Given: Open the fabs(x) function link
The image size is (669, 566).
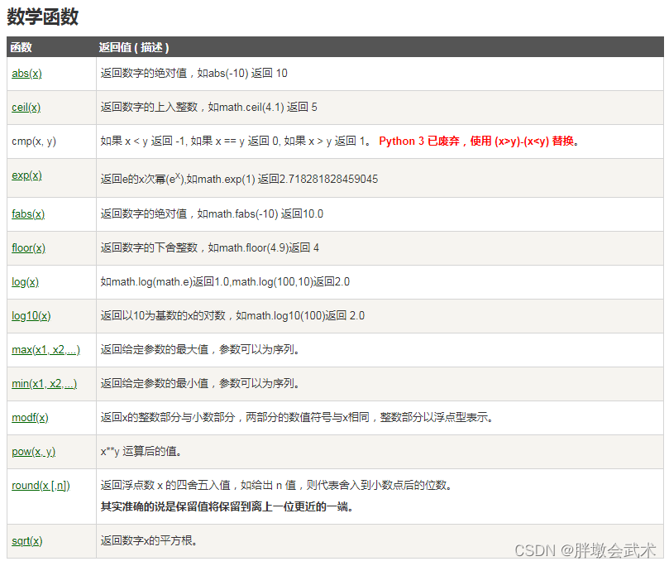Looking at the screenshot, I should coord(27,213).
